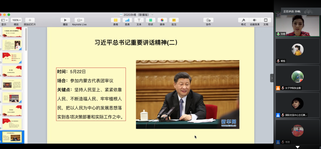Toggle the Animate (动画效果) panel

255,20
